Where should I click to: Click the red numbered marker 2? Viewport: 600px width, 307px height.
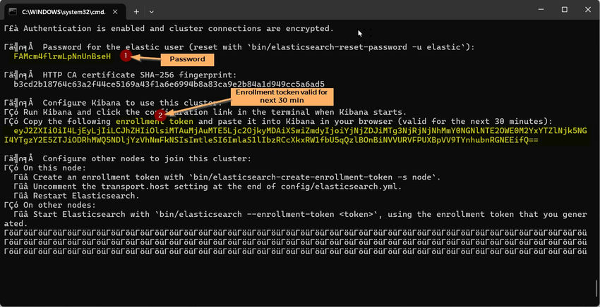[x=160, y=113]
